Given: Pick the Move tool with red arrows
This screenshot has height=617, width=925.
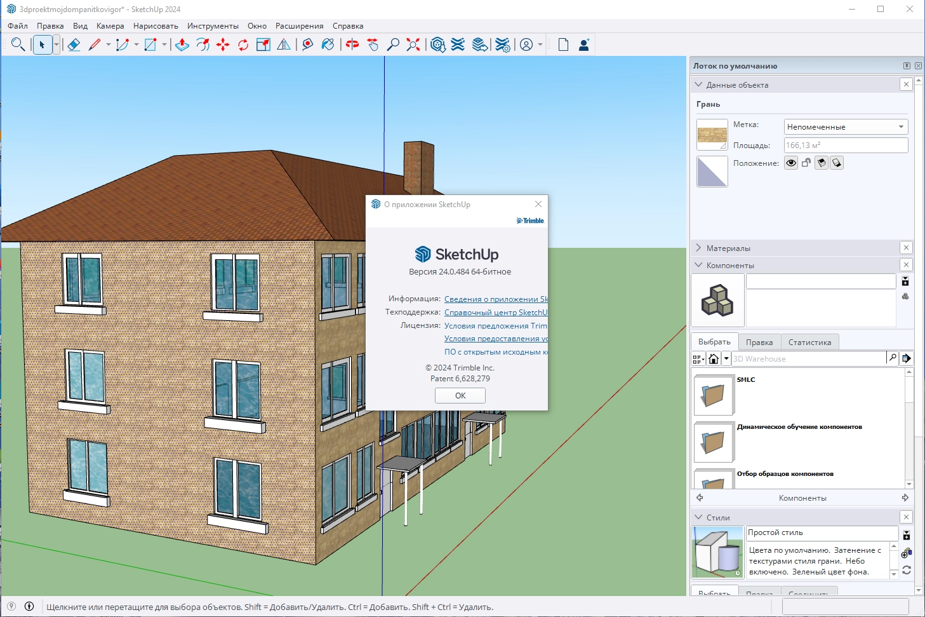Looking at the screenshot, I should coord(223,44).
